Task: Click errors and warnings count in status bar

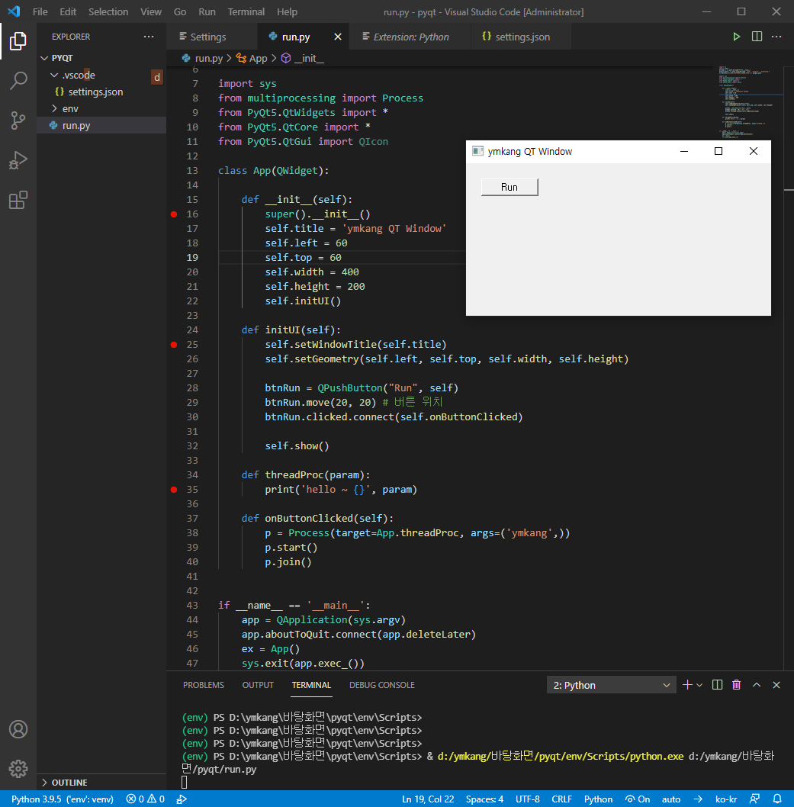Action: tap(145, 799)
